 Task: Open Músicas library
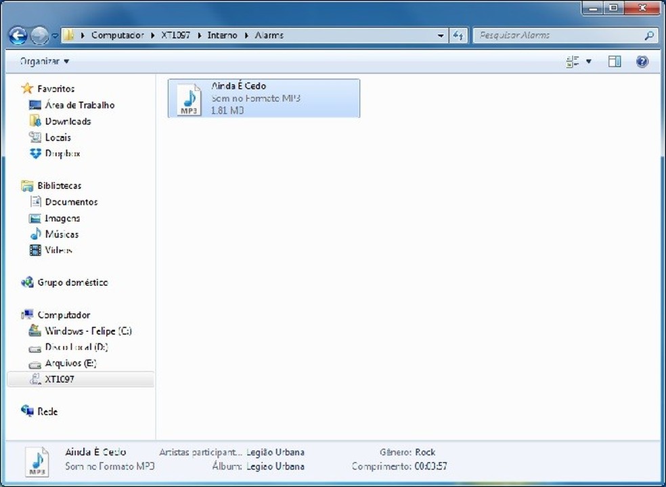(62, 234)
